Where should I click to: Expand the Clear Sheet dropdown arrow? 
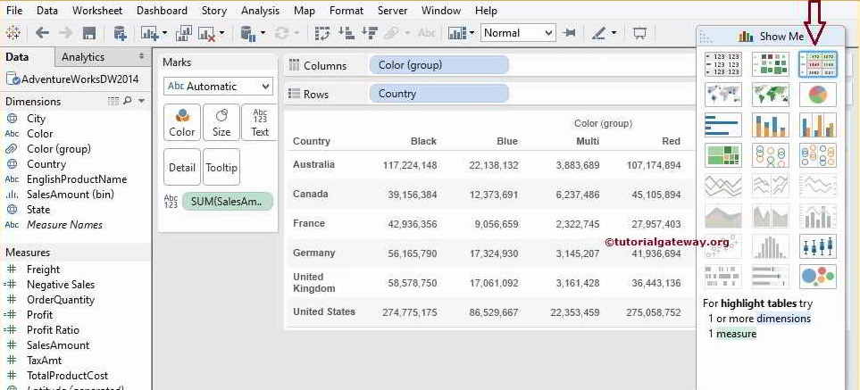(221, 33)
